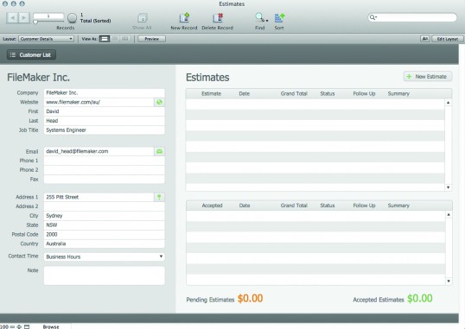
Task: Create a New Estimate
Action: (x=427, y=77)
